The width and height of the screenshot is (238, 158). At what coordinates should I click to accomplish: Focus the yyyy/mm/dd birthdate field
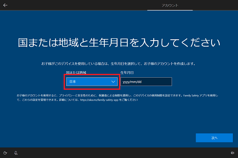point(146,82)
